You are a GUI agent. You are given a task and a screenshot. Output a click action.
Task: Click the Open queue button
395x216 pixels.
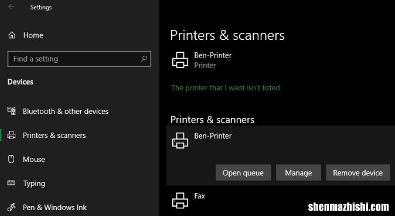click(243, 173)
